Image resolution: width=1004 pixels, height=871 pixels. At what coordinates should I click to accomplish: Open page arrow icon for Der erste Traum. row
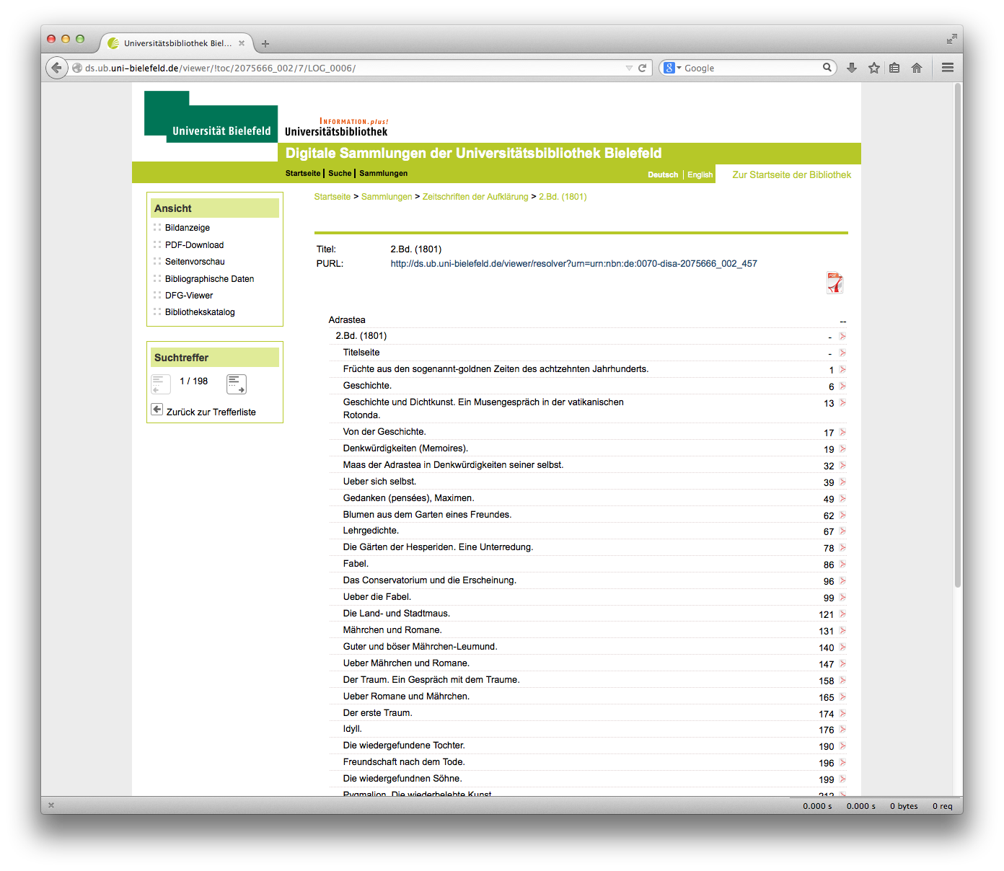point(842,713)
